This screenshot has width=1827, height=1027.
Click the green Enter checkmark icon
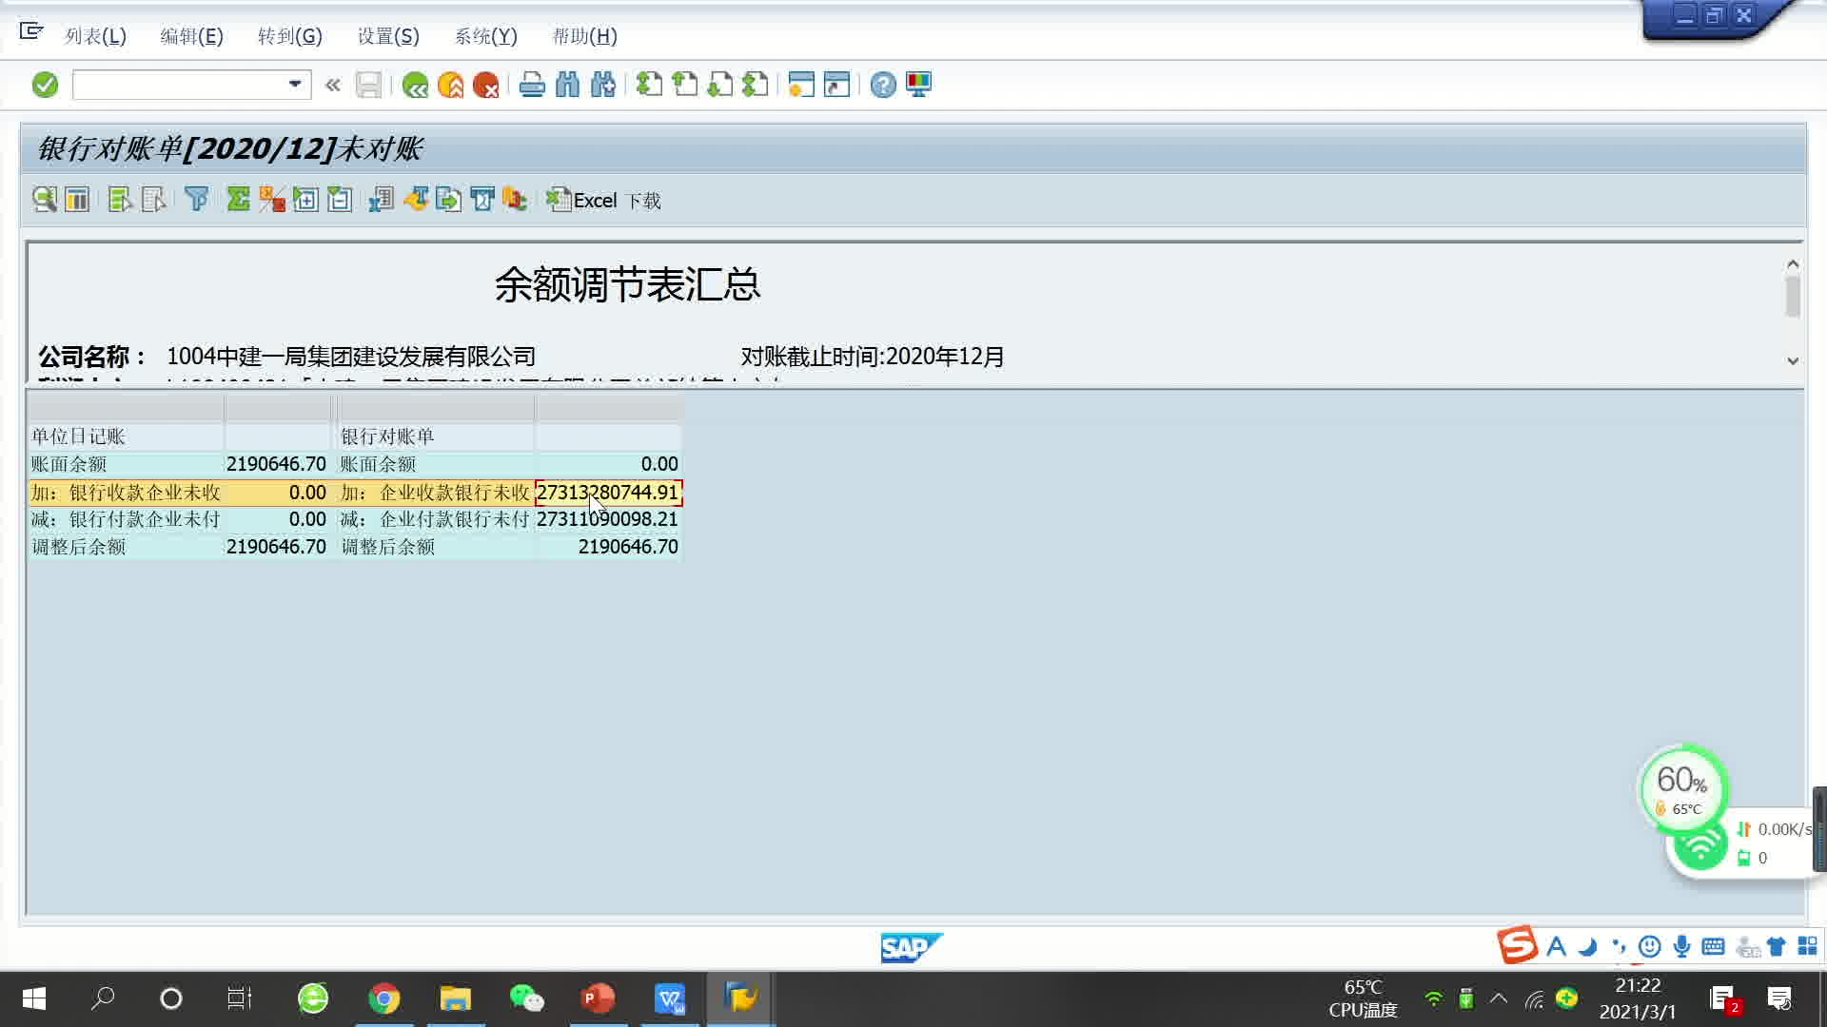point(45,86)
